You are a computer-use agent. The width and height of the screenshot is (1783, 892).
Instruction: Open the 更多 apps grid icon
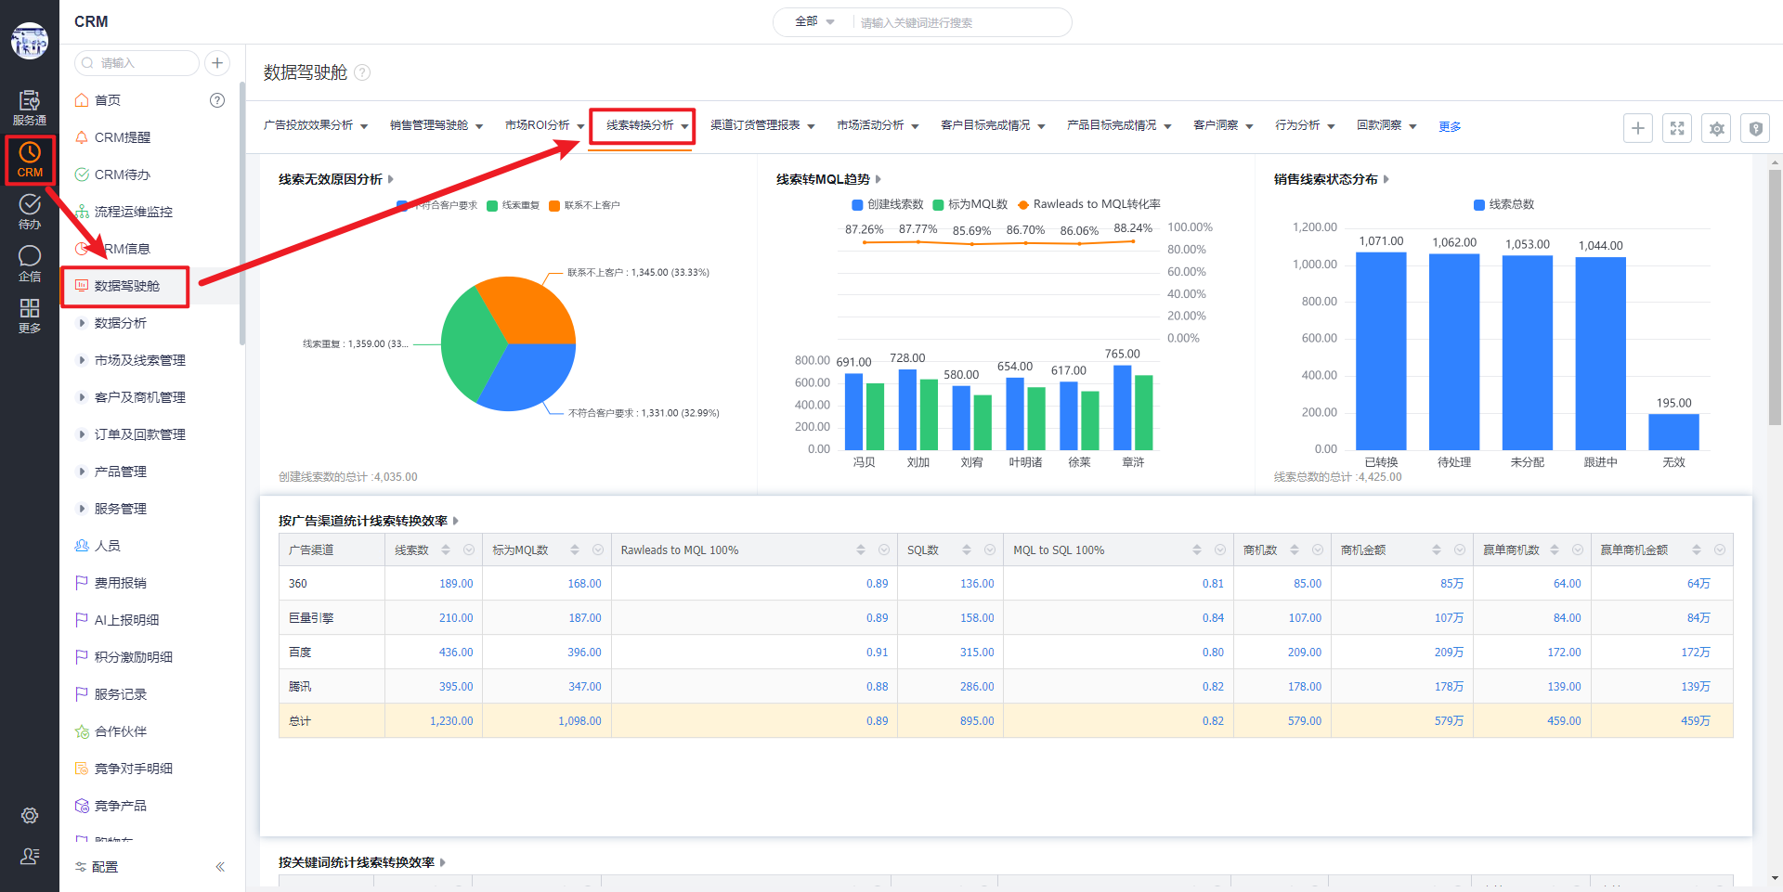pos(30,316)
